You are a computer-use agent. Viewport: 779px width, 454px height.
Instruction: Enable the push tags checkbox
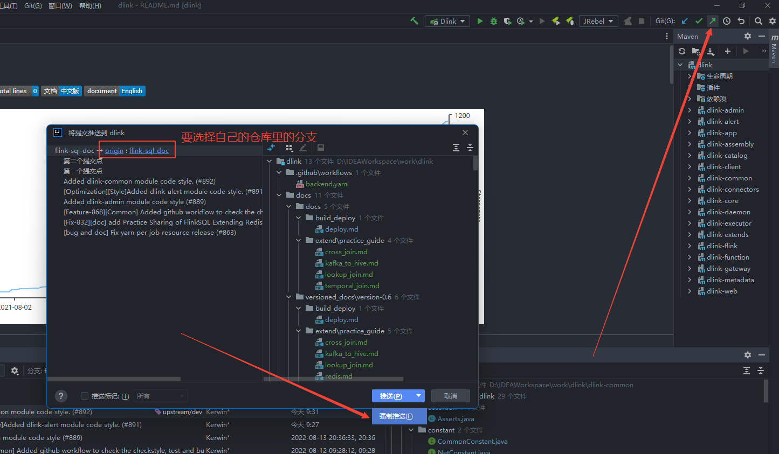pyautogui.click(x=84, y=396)
